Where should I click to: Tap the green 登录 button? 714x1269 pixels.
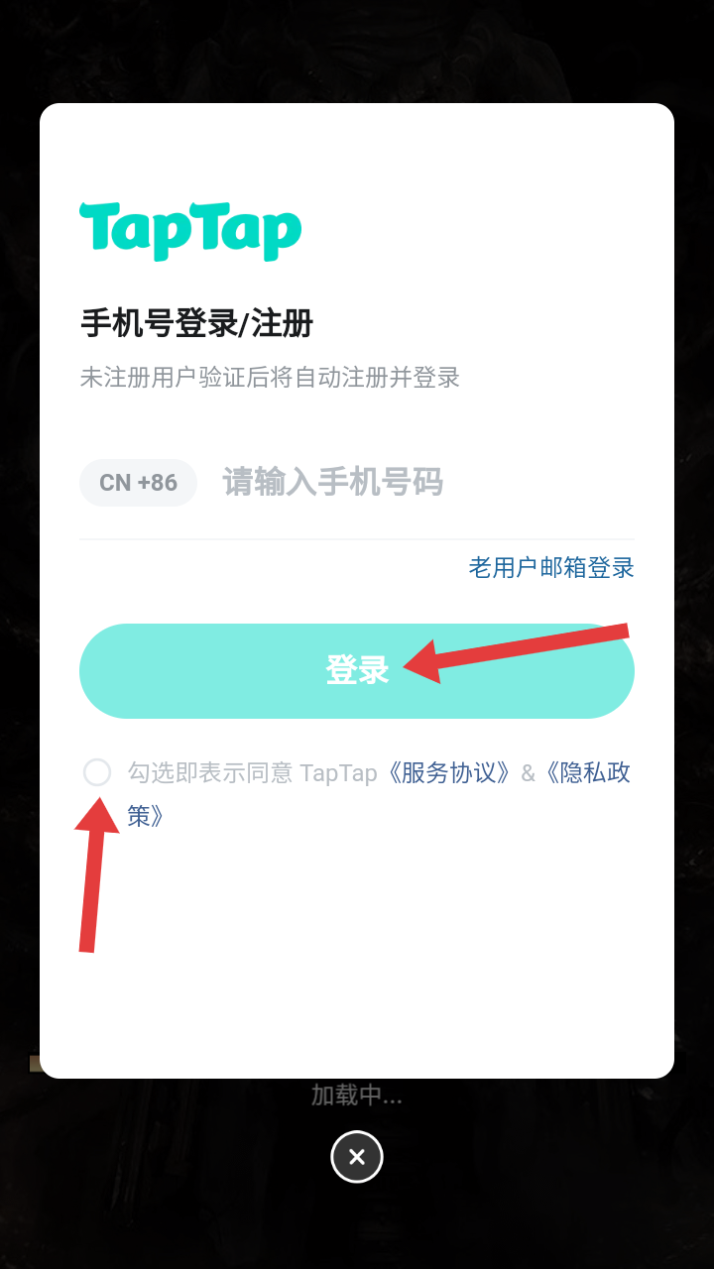(x=357, y=671)
